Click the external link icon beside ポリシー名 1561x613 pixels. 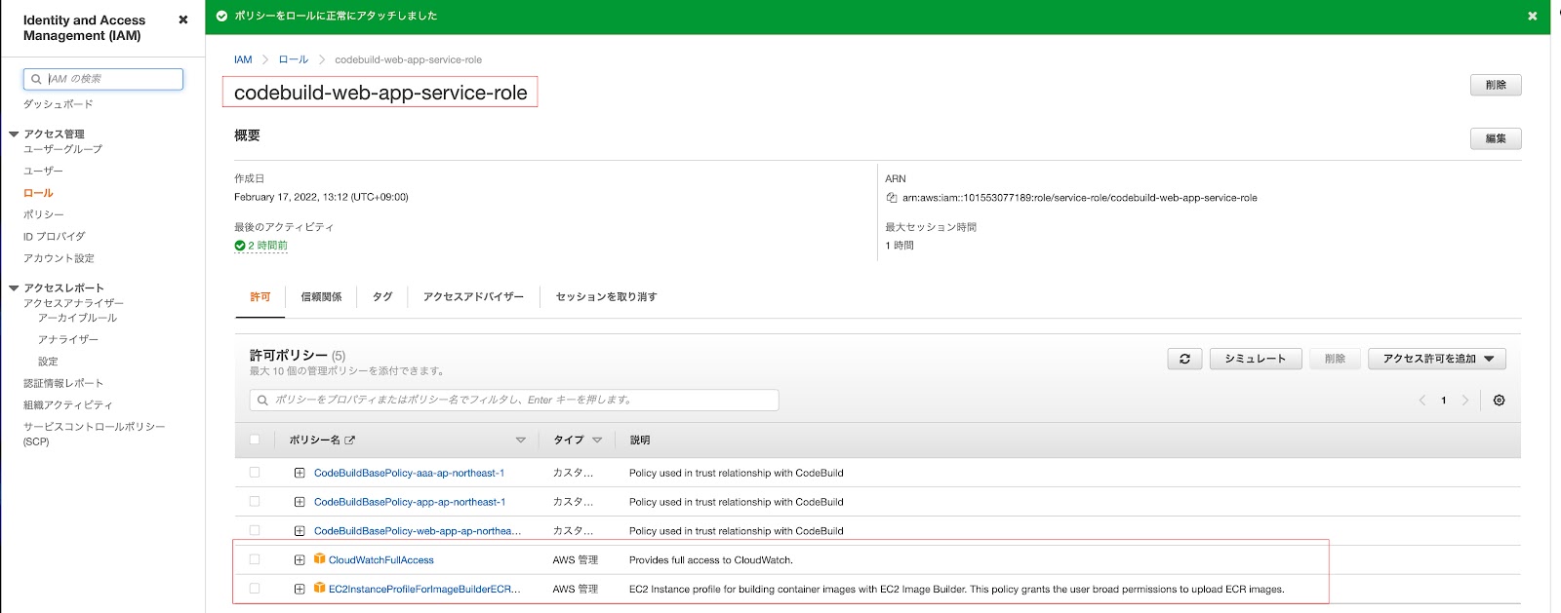click(350, 441)
